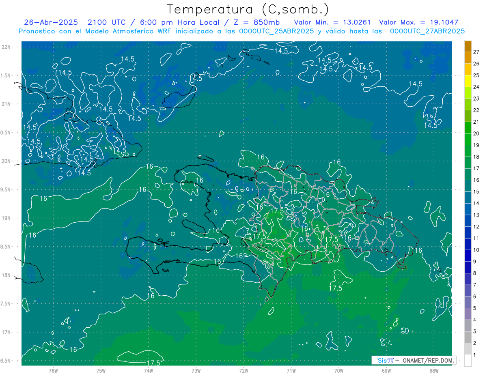Click the "21N" latitude axis label

[6, 104]
